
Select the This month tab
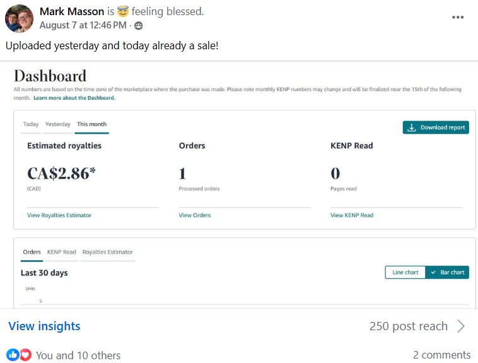pyautogui.click(x=91, y=124)
